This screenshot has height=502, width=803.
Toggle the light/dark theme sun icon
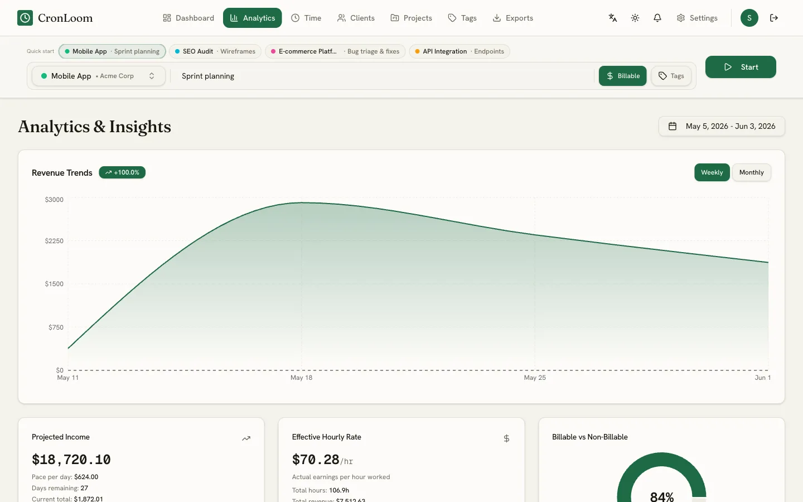click(635, 18)
